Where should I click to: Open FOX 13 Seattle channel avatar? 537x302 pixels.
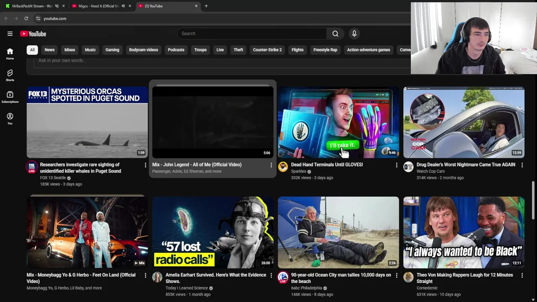pyautogui.click(x=31, y=167)
